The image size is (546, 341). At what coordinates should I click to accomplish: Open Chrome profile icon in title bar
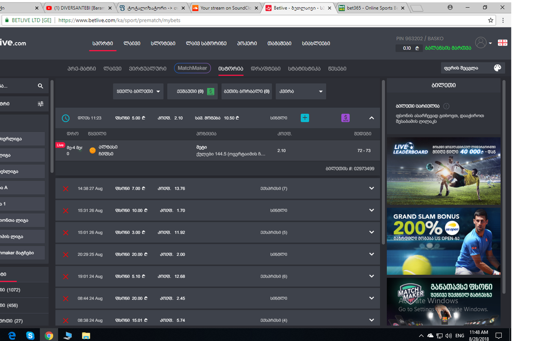(x=450, y=7)
